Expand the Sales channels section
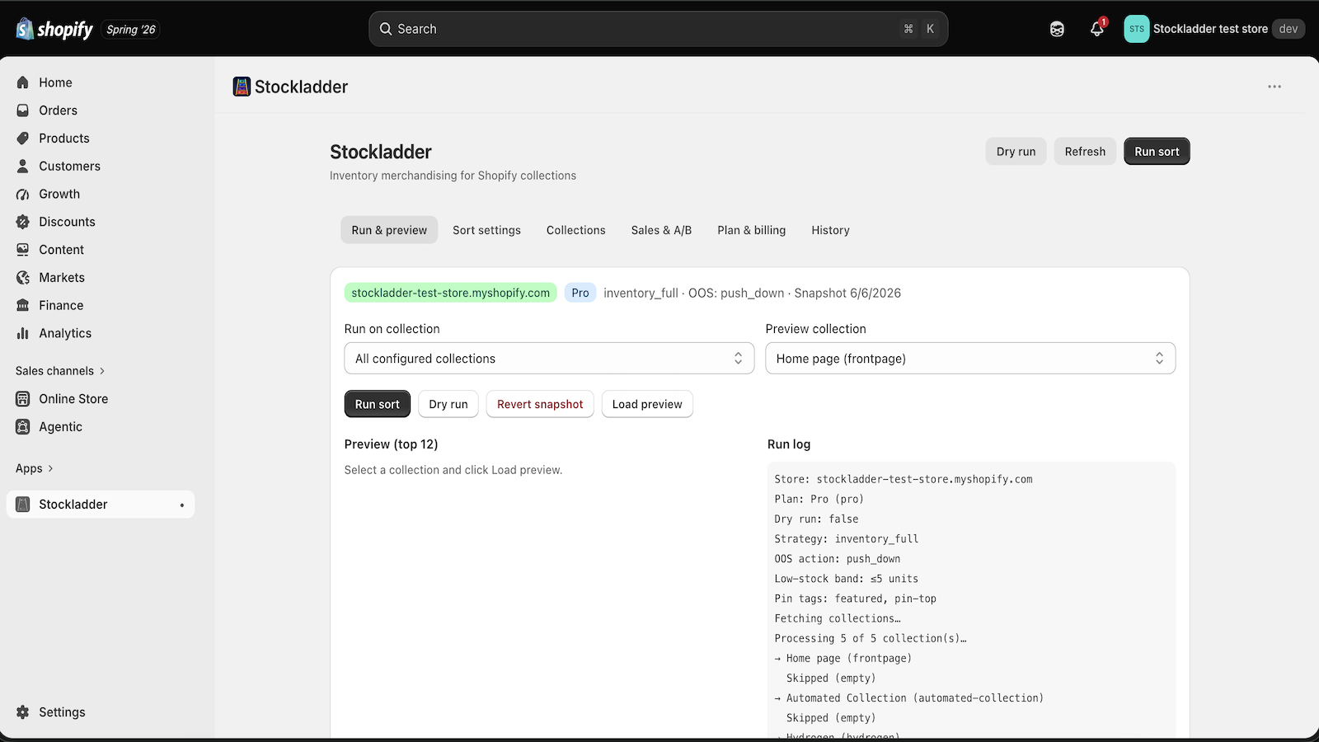Image resolution: width=1319 pixels, height=742 pixels. tap(60, 371)
